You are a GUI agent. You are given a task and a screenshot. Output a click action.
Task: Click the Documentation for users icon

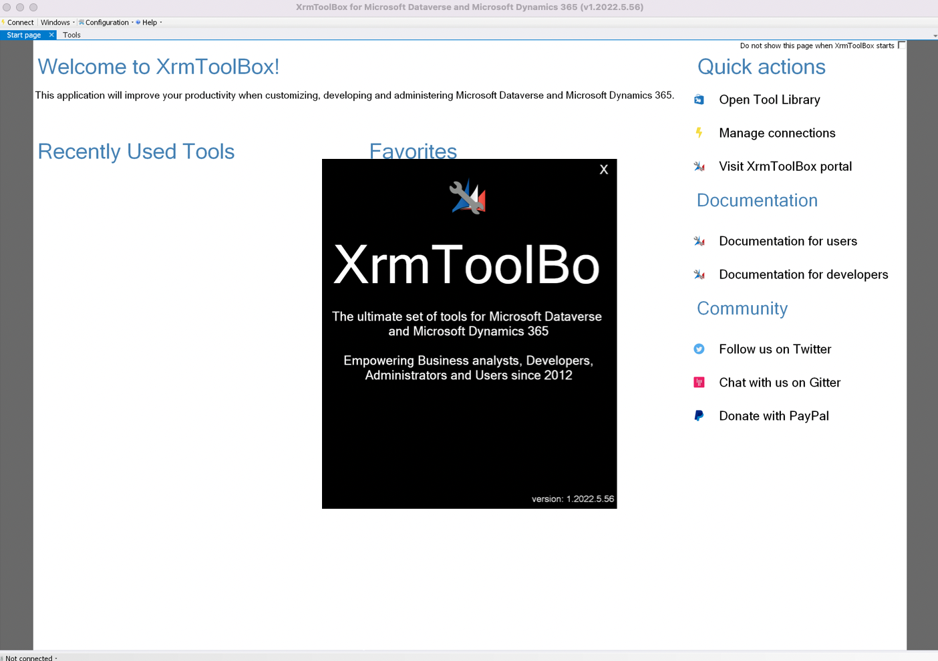pyautogui.click(x=699, y=241)
